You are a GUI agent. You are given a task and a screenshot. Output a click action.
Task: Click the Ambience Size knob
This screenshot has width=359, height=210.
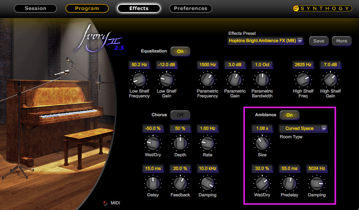click(x=262, y=143)
